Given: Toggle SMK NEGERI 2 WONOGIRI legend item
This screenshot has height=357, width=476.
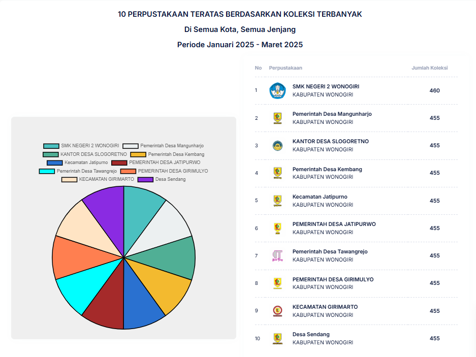Looking at the screenshot, I should click(81, 146).
